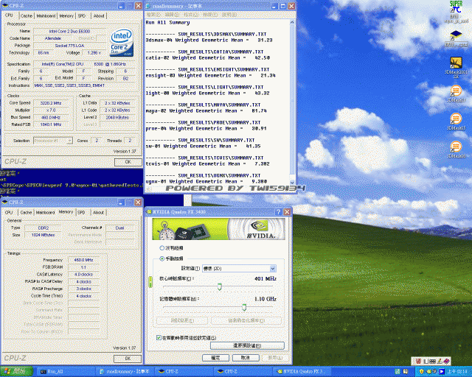Click OK in CPU-Z memory window
This screenshot has height=377, width=472.
[128, 359]
